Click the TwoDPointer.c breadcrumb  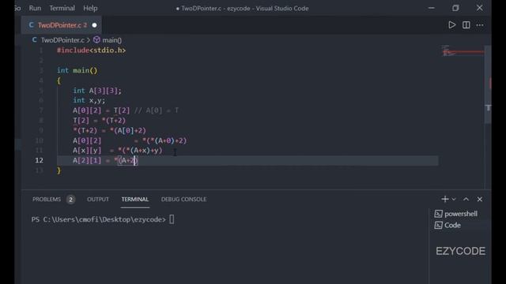pyautogui.click(x=62, y=40)
